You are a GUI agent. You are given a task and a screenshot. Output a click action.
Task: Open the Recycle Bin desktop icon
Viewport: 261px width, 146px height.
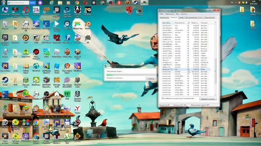5,25
